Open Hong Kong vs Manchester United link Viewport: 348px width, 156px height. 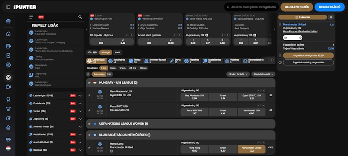(x=300, y=31)
